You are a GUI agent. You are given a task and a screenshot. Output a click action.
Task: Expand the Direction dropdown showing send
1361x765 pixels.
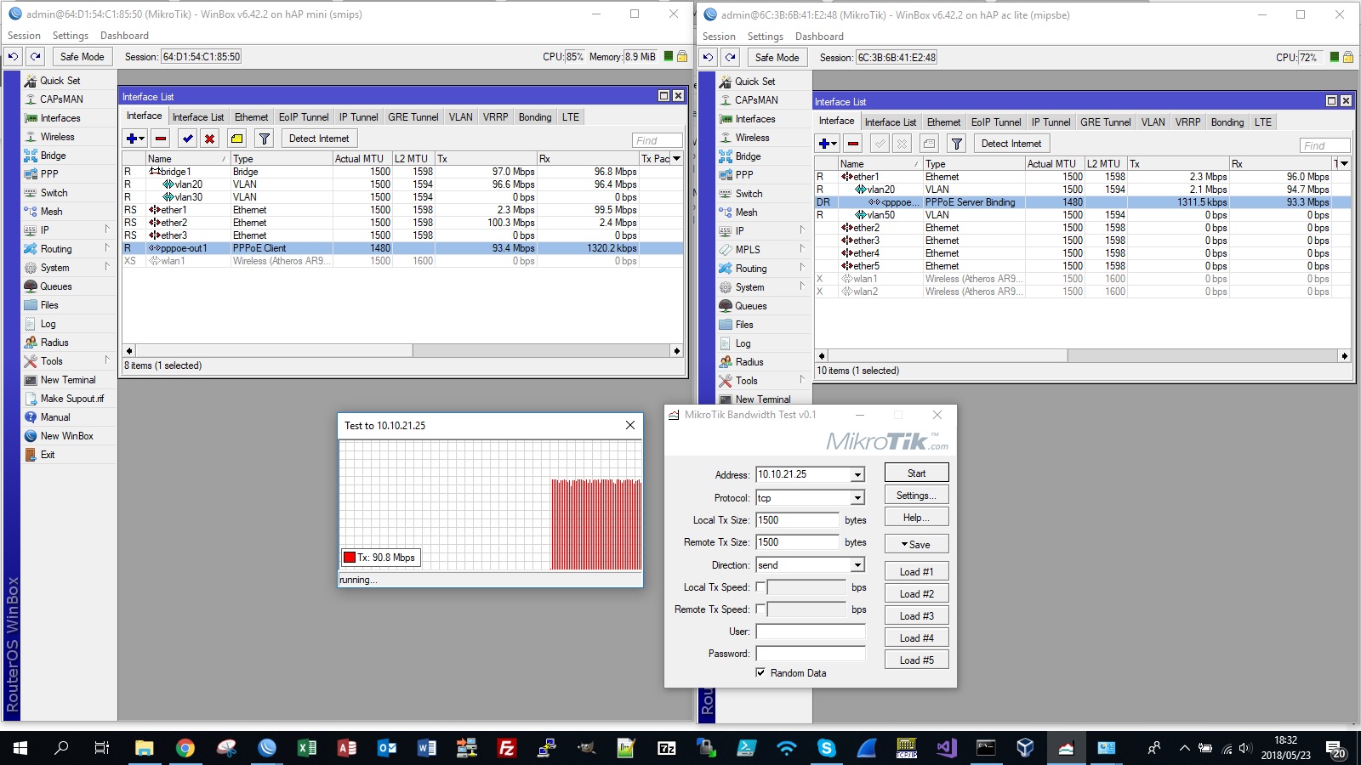(857, 565)
